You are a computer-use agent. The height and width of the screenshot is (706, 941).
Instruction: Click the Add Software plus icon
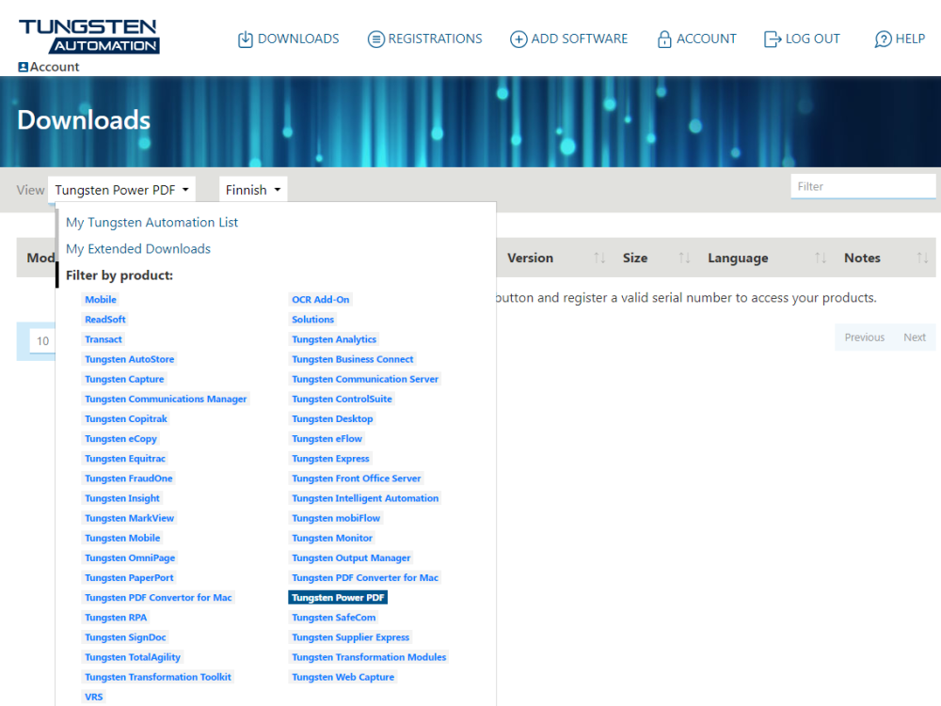pyautogui.click(x=518, y=39)
